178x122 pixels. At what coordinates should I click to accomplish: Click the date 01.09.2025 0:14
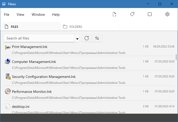tap(165, 106)
